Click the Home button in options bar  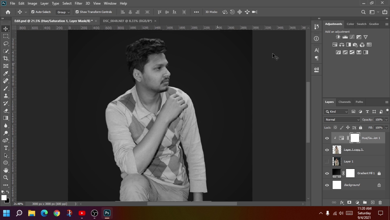click(x=8, y=12)
